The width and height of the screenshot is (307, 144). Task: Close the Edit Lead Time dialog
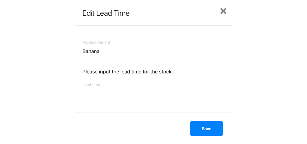[x=223, y=11]
